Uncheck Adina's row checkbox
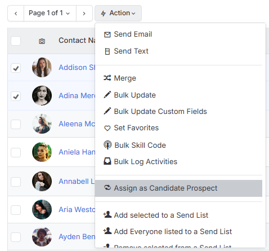This screenshot has height=251, width=269. click(16, 96)
